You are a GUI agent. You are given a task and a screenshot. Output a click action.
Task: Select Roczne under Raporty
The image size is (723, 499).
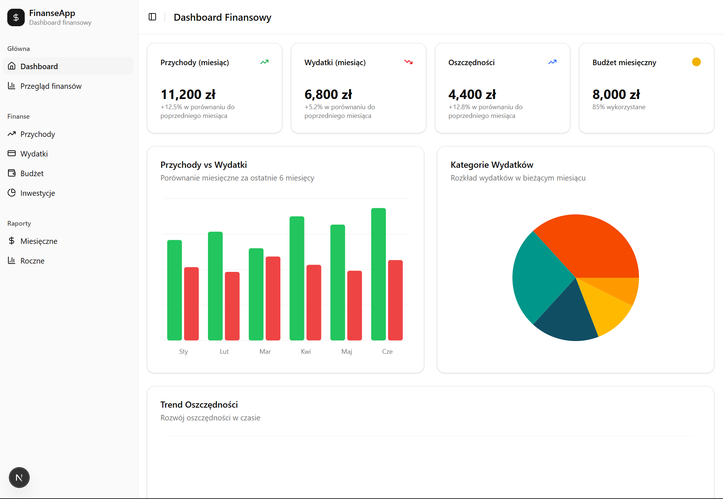32,260
